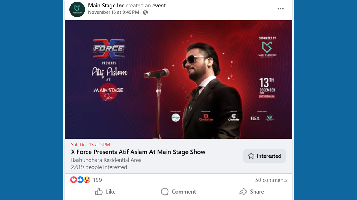Click the November 16 at 9:49 PM timestamp

point(113,12)
